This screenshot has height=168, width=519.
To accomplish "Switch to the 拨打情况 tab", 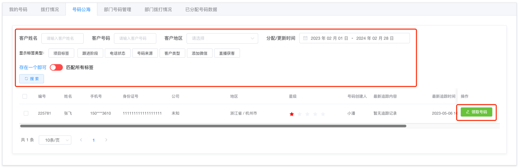I will point(50,9).
